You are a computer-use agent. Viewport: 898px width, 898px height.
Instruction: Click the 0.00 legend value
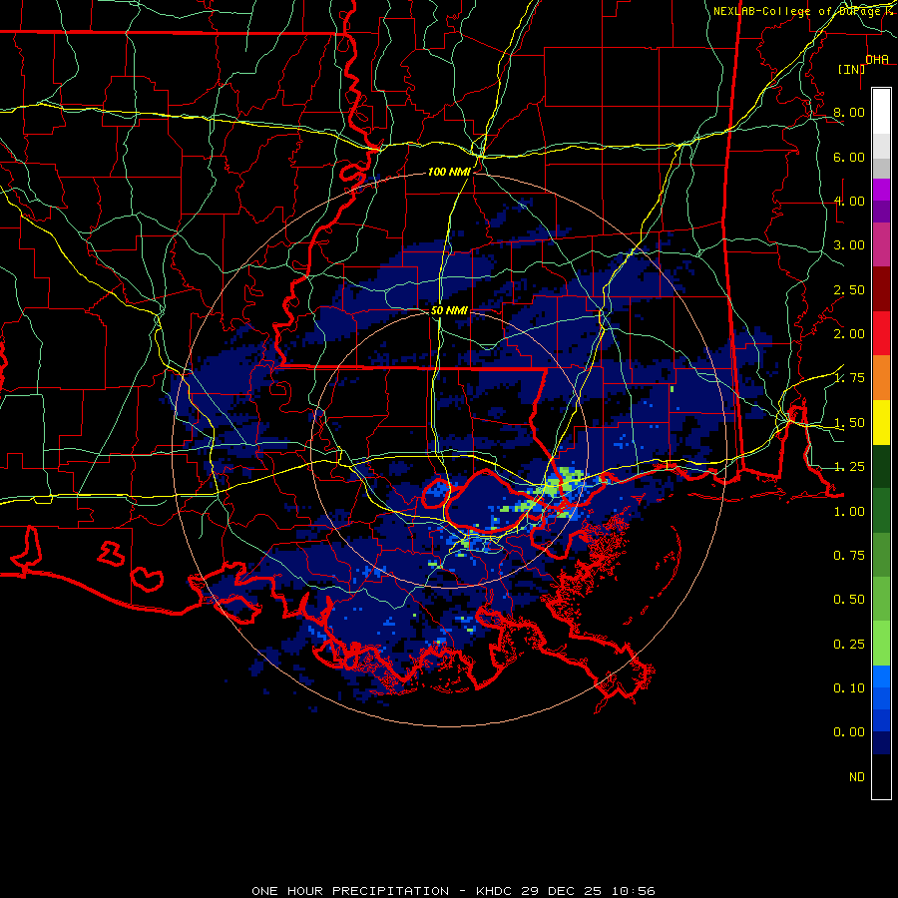(x=849, y=732)
